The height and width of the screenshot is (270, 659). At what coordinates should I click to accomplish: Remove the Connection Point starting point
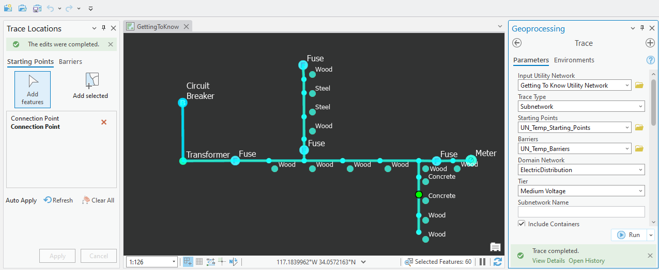(104, 122)
